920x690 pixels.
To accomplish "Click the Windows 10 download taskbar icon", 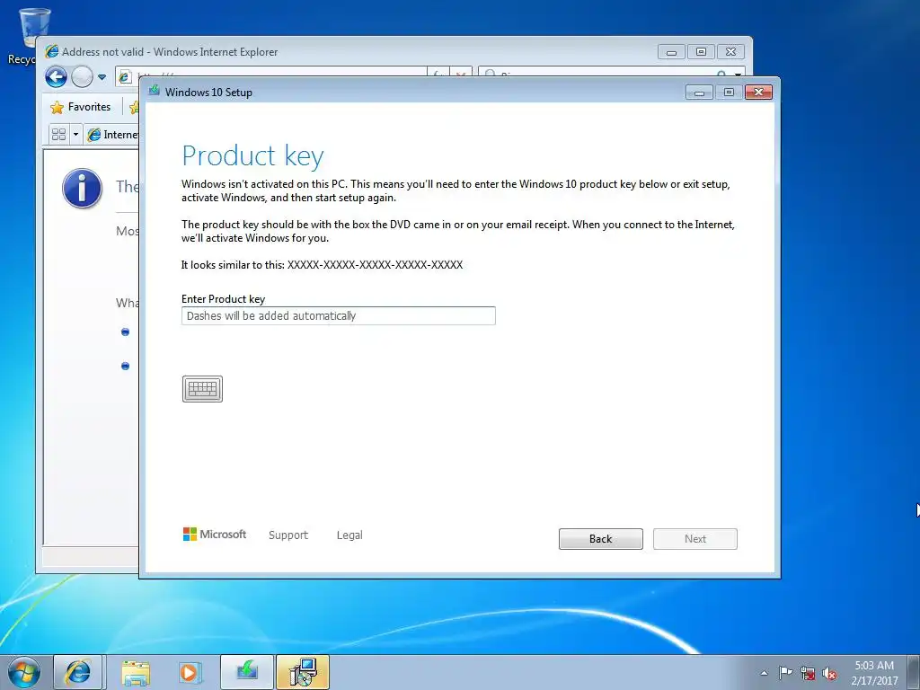I will coord(247,672).
